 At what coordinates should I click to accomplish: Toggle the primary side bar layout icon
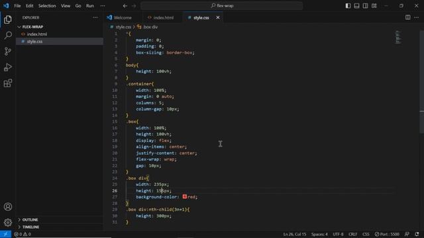point(348,6)
